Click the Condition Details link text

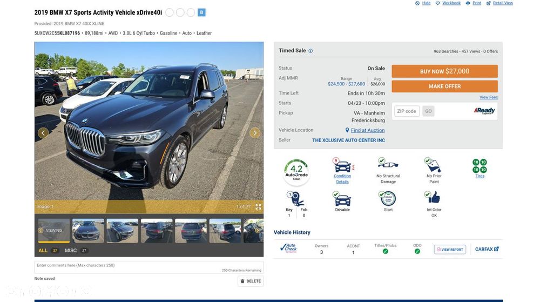tap(342, 179)
